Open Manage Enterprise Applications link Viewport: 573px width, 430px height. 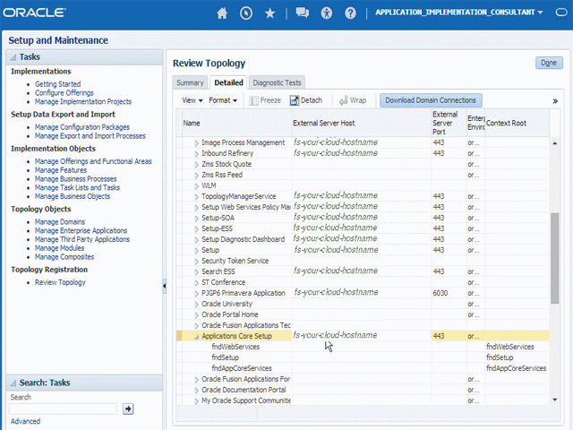point(81,231)
